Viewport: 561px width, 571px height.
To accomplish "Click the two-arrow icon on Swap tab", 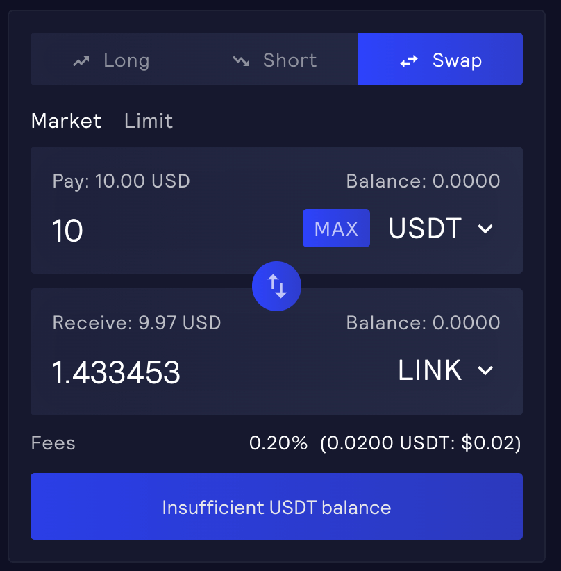I will [409, 61].
